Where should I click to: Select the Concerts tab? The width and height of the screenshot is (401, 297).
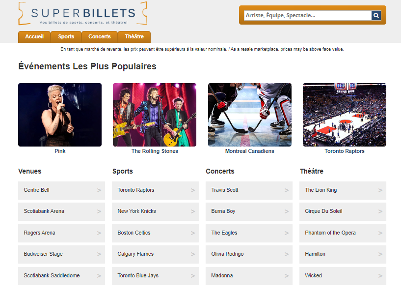point(100,37)
